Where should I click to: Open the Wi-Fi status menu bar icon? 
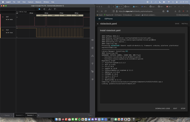169,2
